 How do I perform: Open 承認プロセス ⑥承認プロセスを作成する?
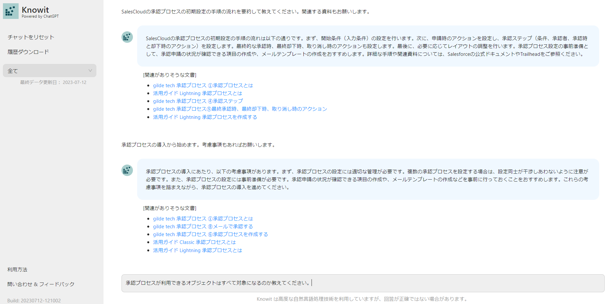[210, 234]
